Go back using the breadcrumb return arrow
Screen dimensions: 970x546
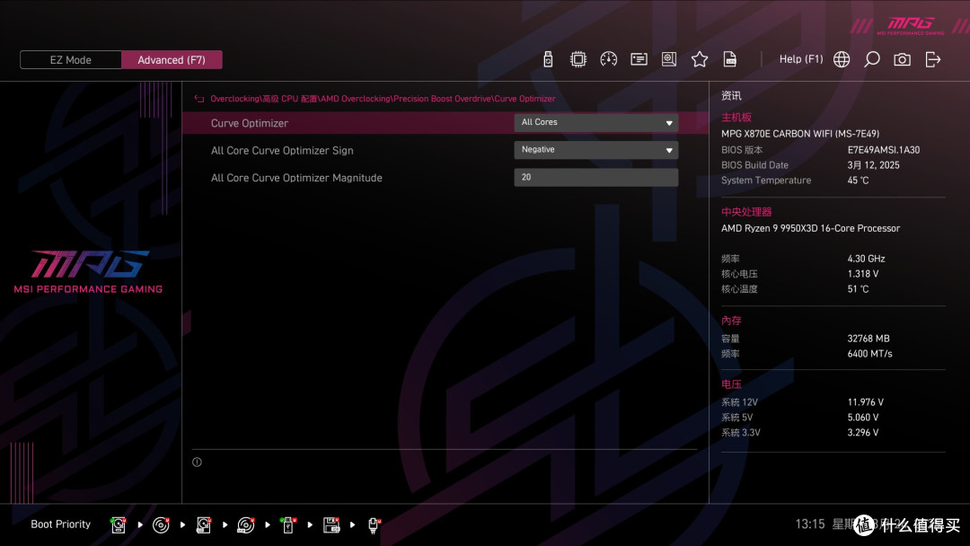click(x=199, y=98)
